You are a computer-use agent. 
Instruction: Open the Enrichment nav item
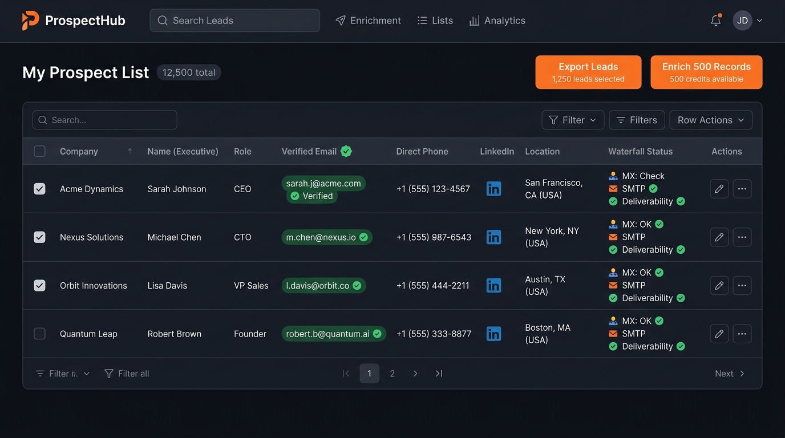pos(368,21)
